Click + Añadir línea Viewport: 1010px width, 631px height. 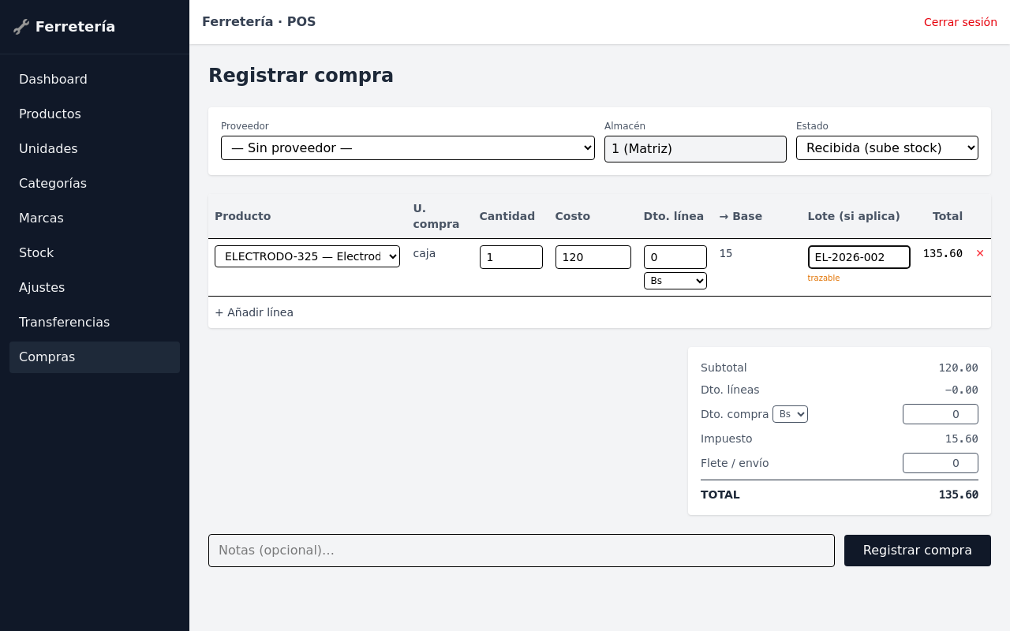coord(254,312)
